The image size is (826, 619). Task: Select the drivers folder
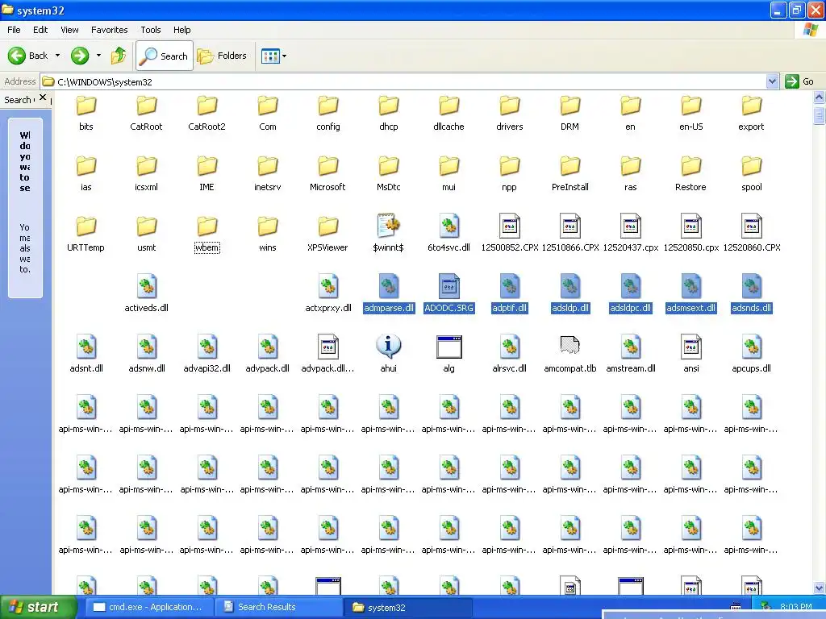tap(510, 113)
